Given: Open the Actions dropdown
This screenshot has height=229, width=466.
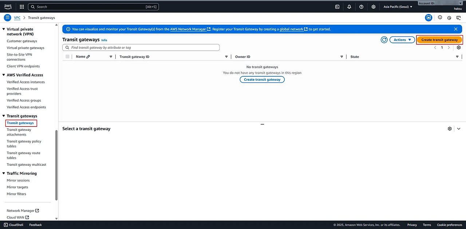Looking at the screenshot, I should [x=402, y=40].
